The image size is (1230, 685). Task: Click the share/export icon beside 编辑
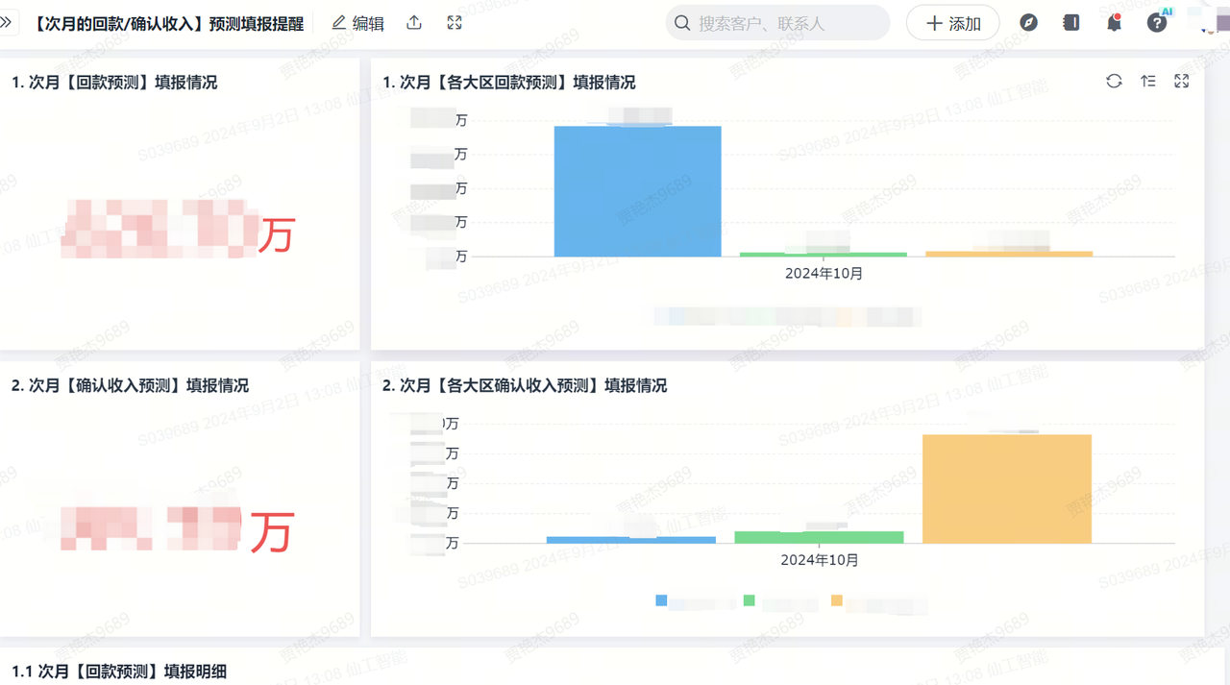coord(414,23)
